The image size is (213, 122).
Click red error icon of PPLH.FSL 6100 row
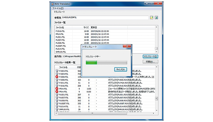tap(57, 92)
